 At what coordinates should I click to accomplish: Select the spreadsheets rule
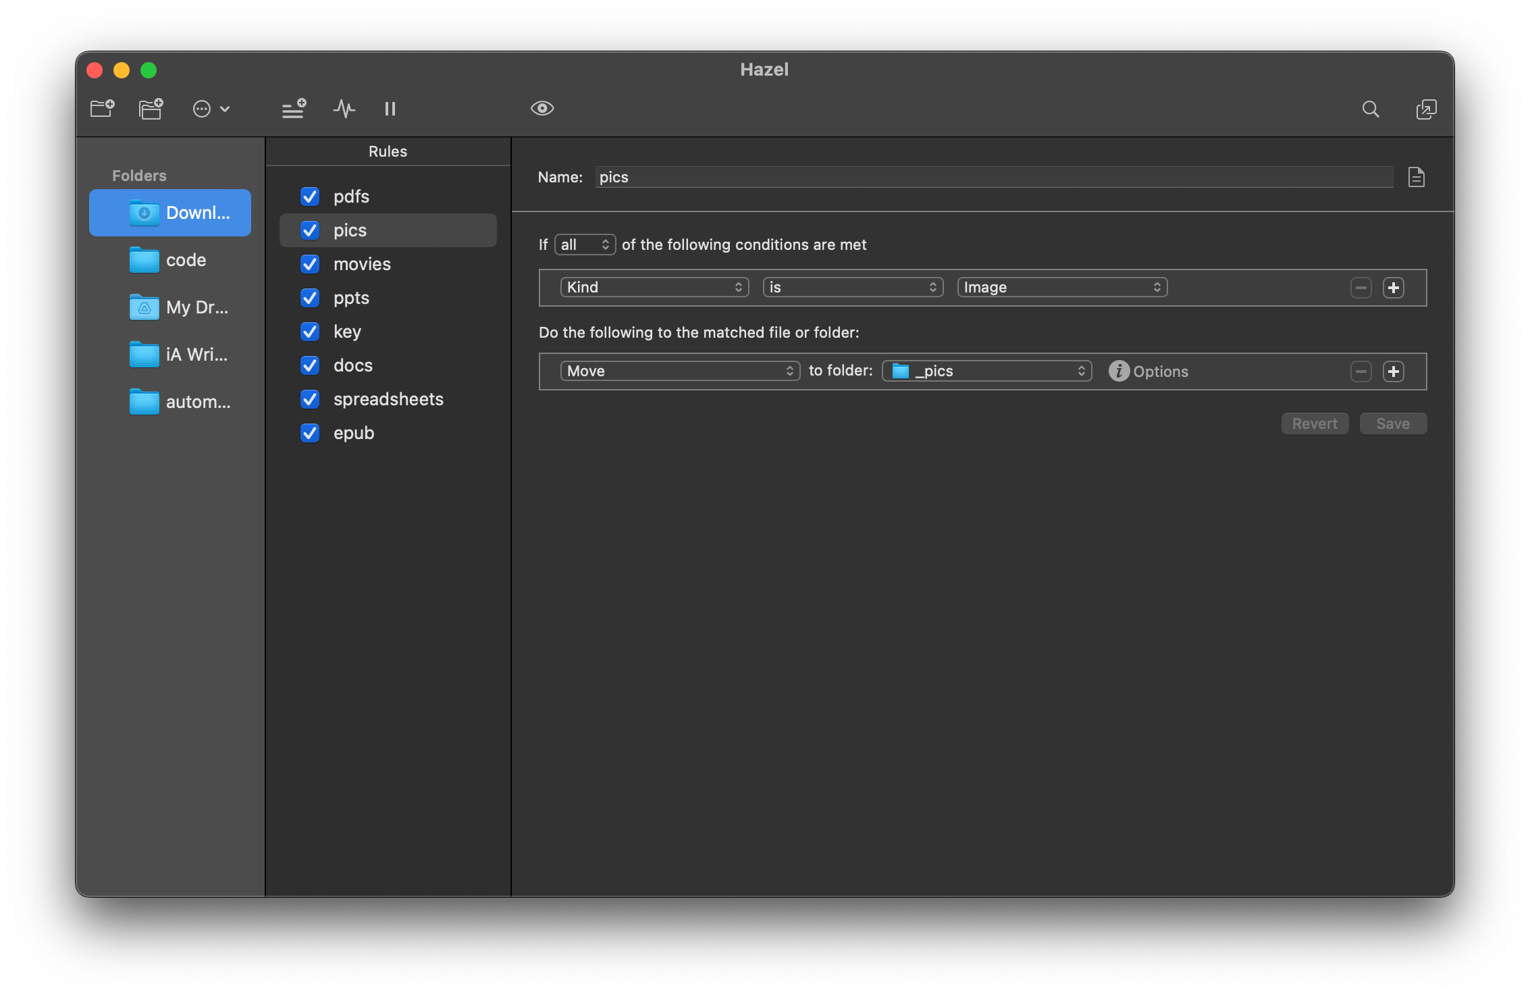point(388,399)
